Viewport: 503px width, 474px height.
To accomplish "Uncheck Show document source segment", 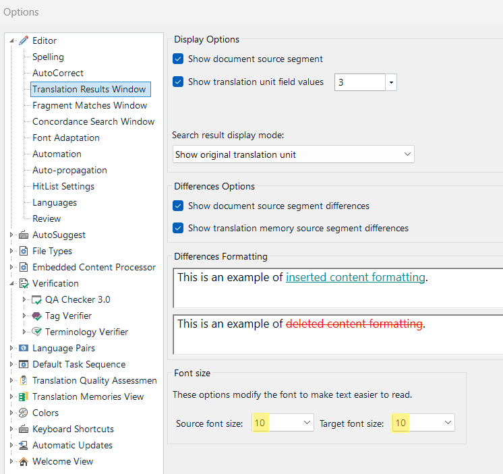I will 178,59.
